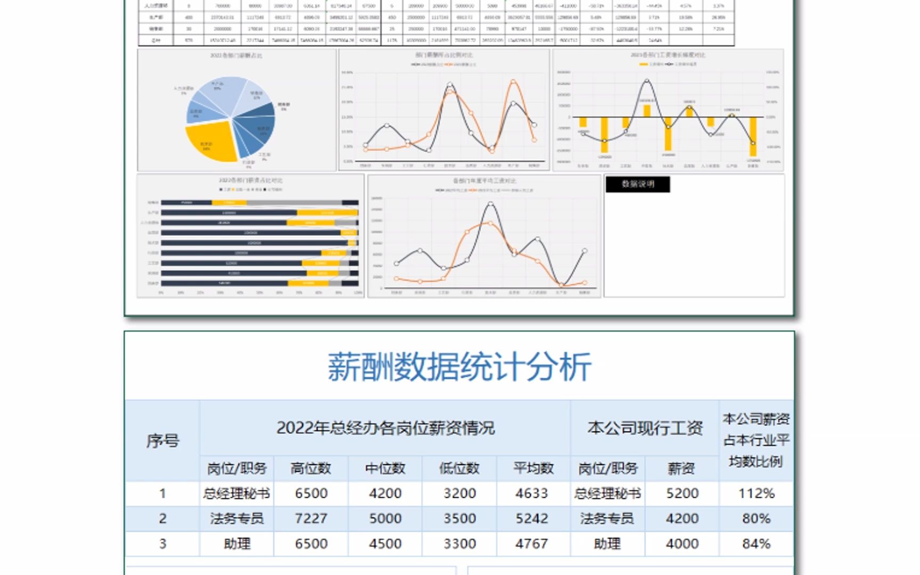Click the 5242 average cell
The width and height of the screenshot is (920, 575).
pos(533,519)
